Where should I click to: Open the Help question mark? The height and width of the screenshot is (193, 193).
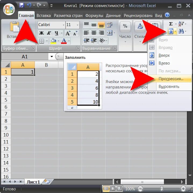pyautogui.click(x=167, y=15)
